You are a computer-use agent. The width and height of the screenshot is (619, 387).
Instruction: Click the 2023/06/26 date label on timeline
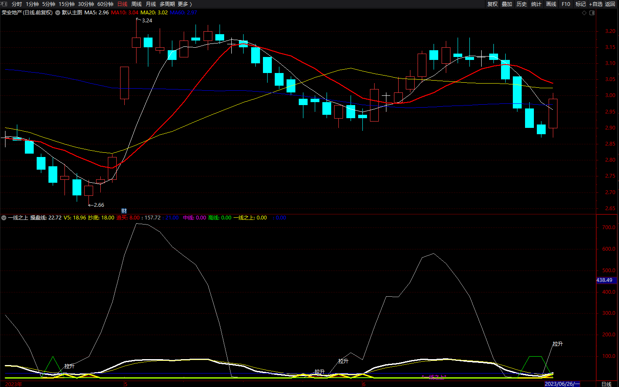pyautogui.click(x=562, y=384)
